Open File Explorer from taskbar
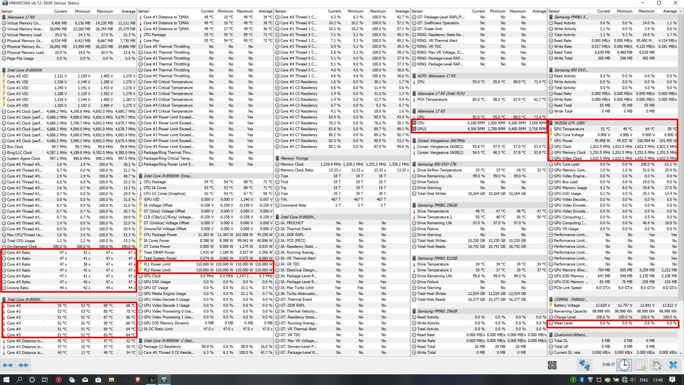The image size is (684, 385). (111, 379)
